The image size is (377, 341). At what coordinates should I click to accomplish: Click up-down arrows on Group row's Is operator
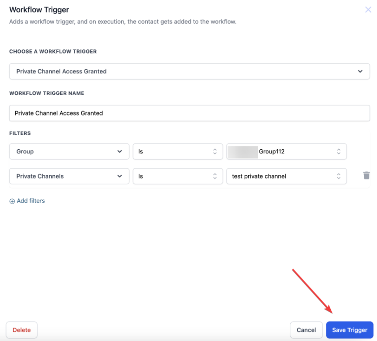pos(214,152)
